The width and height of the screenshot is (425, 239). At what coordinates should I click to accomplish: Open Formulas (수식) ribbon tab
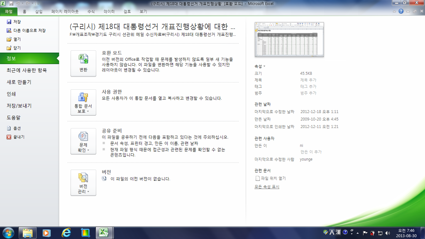click(x=91, y=11)
